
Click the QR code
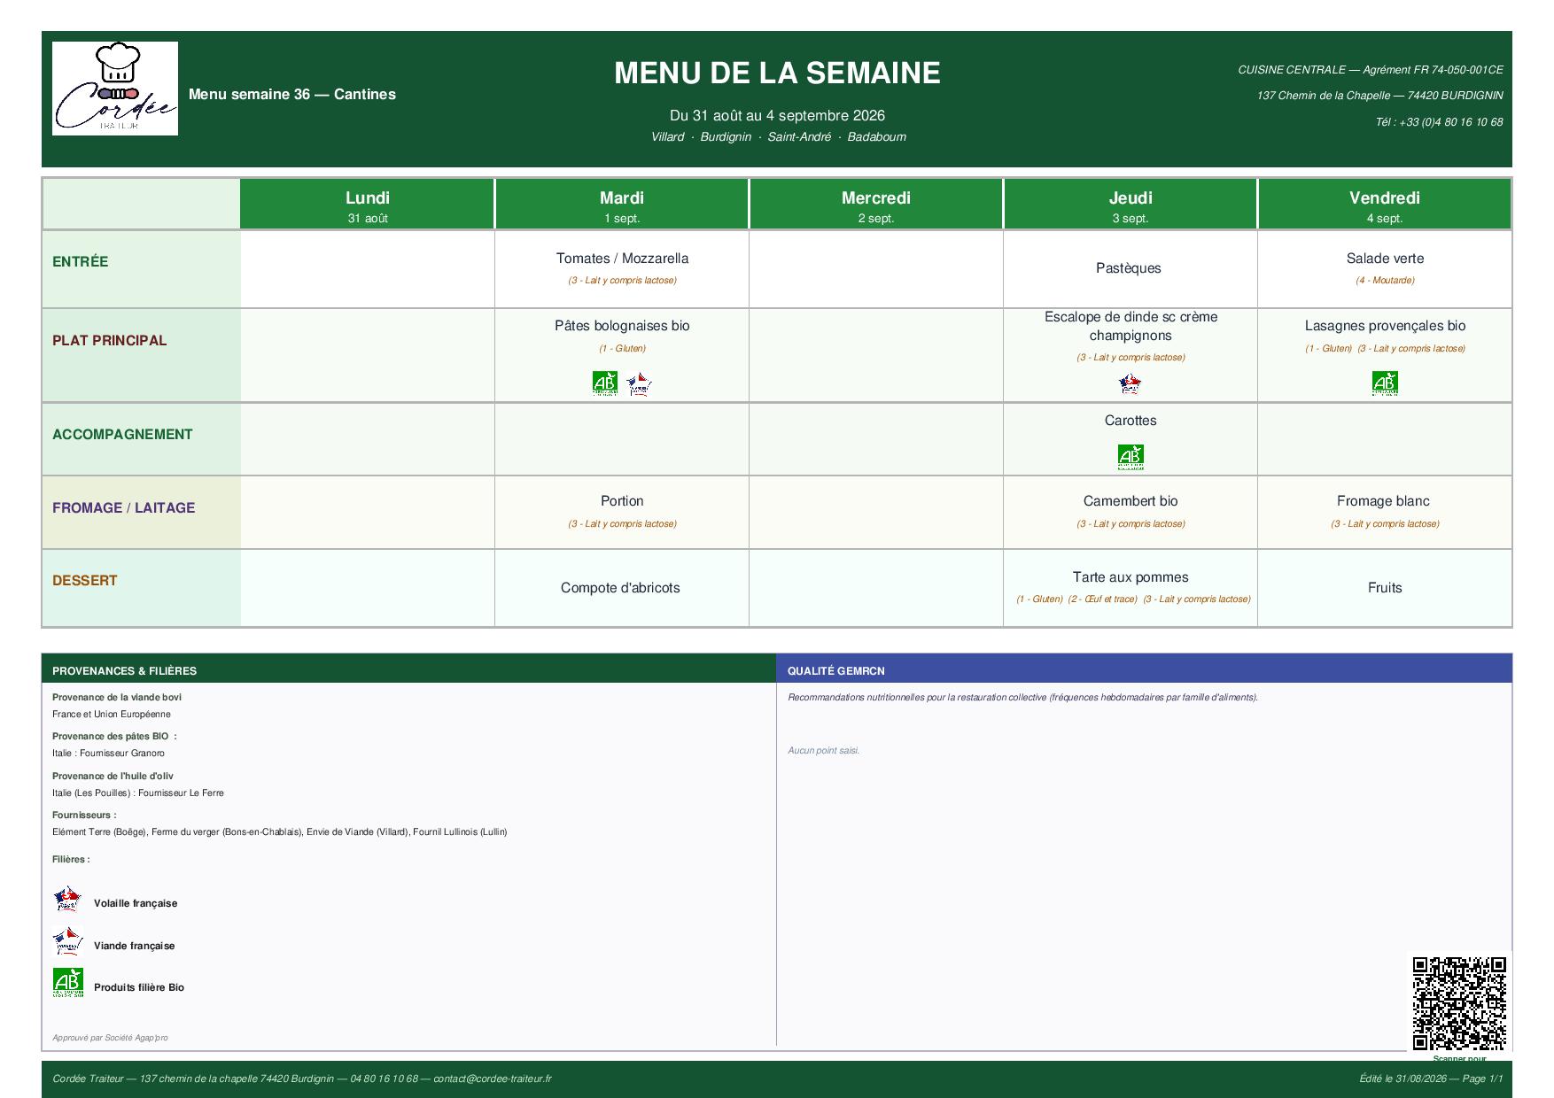(1459, 1002)
